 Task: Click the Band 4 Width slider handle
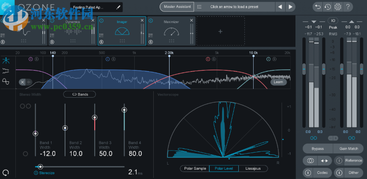(125, 110)
